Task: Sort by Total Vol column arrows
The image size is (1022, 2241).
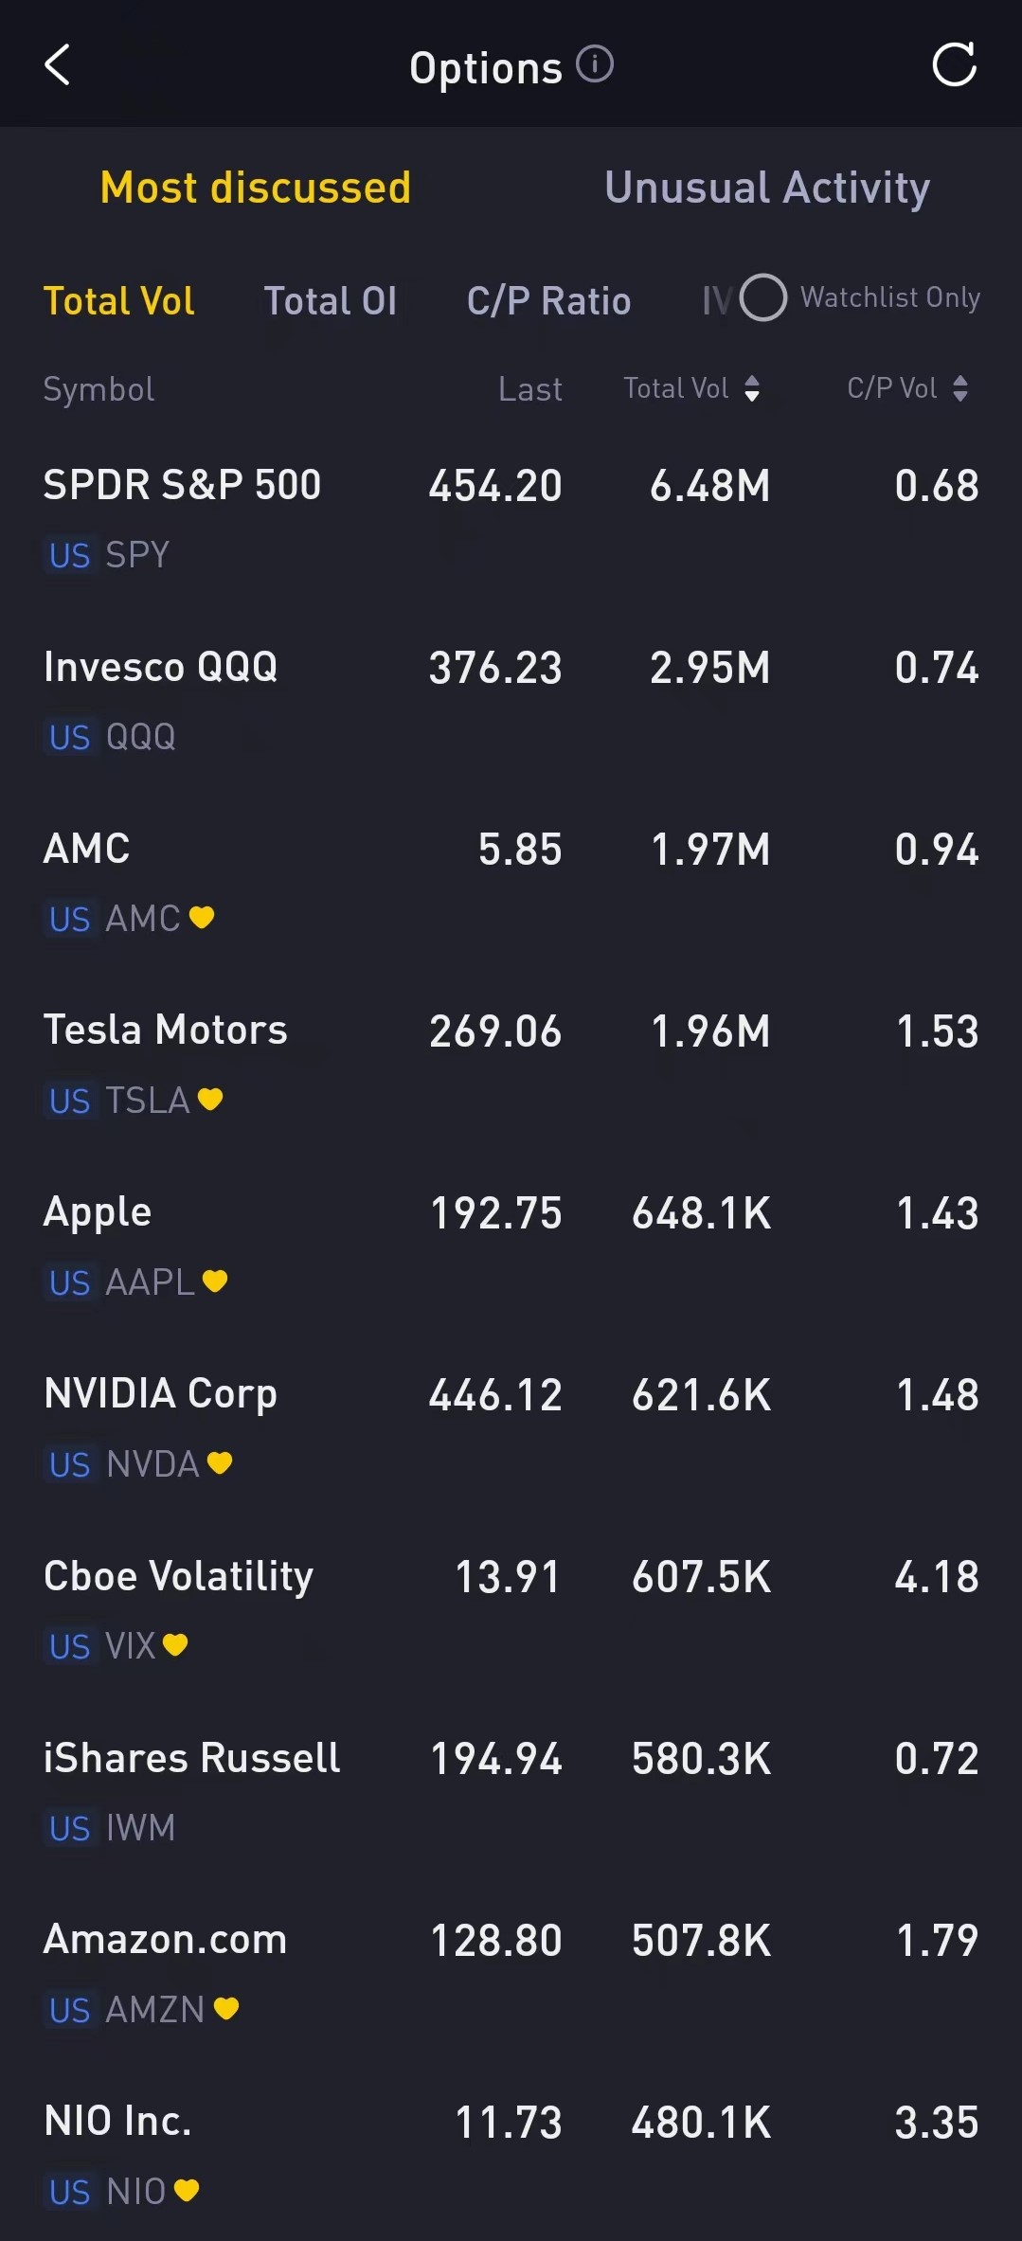Action: [x=752, y=388]
